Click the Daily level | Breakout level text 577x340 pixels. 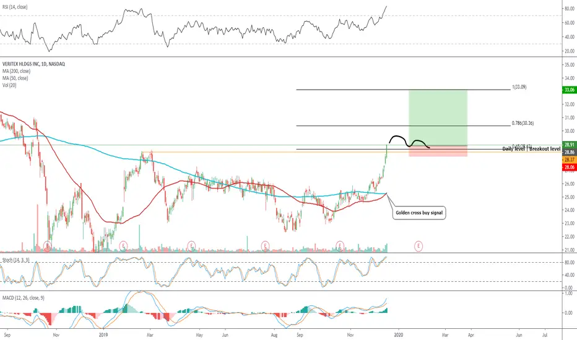[x=531, y=149]
